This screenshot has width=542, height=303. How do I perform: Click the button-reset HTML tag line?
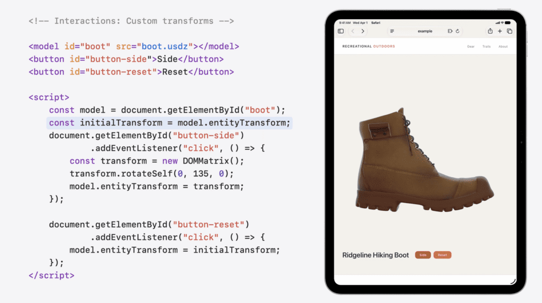[131, 72]
